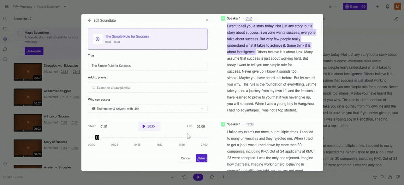Give a thumbs down to the transcript
Image resolution: width=404 pixels, height=185 pixels.
398,177
